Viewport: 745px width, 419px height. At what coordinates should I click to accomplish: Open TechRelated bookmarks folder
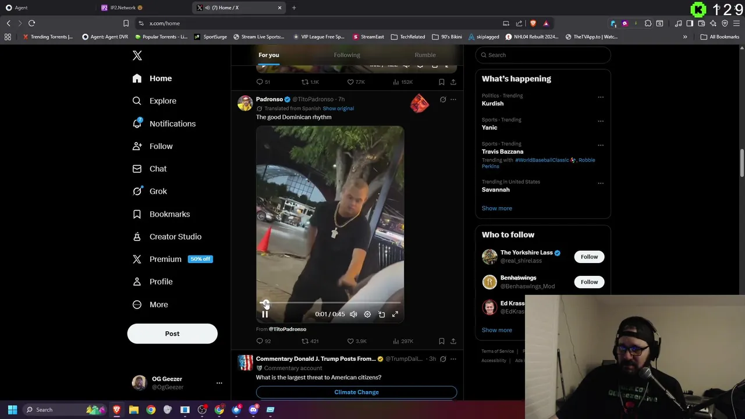[x=408, y=37]
